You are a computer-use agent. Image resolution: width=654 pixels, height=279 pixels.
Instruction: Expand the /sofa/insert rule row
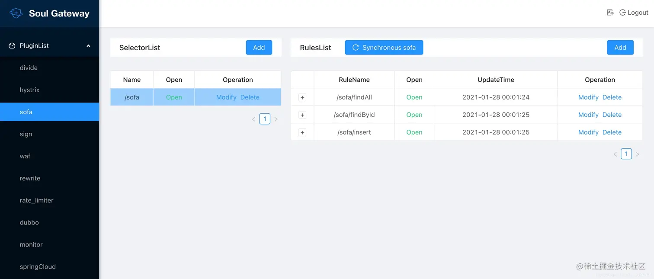[302, 132]
